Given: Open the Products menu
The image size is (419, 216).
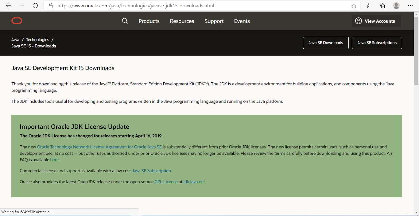Looking at the screenshot, I should coord(149,21).
